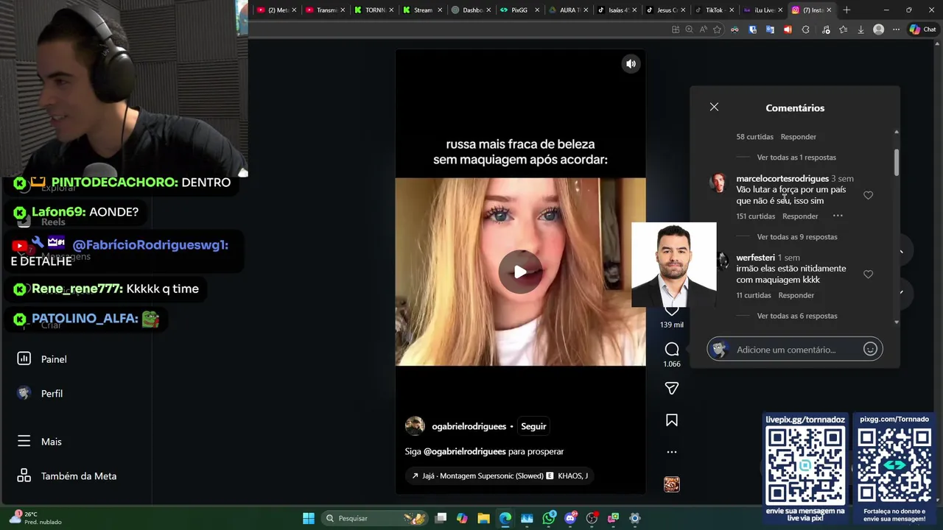Screen dimensions: 943x530
Task: Open WhatsApp from taskbar
Action: 549,518
